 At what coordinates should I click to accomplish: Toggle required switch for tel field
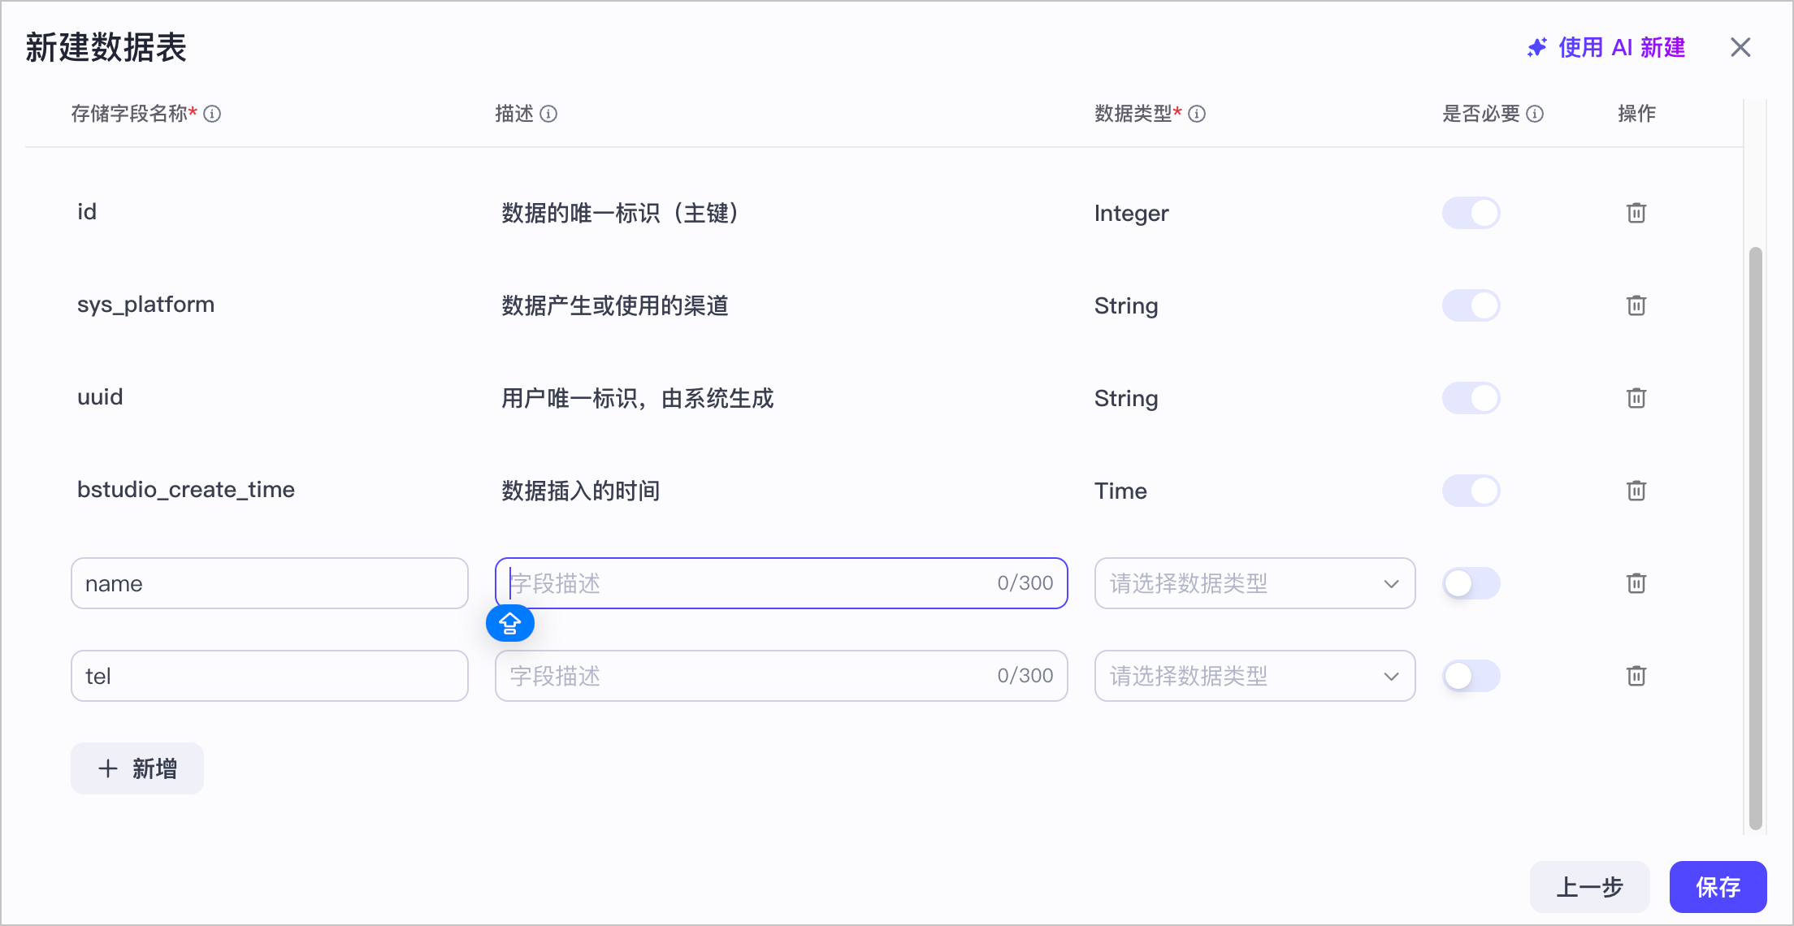pos(1471,676)
